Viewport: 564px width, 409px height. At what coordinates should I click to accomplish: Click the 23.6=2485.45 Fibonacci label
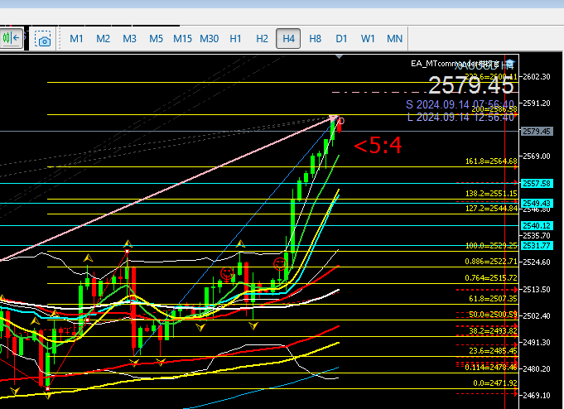(x=493, y=350)
